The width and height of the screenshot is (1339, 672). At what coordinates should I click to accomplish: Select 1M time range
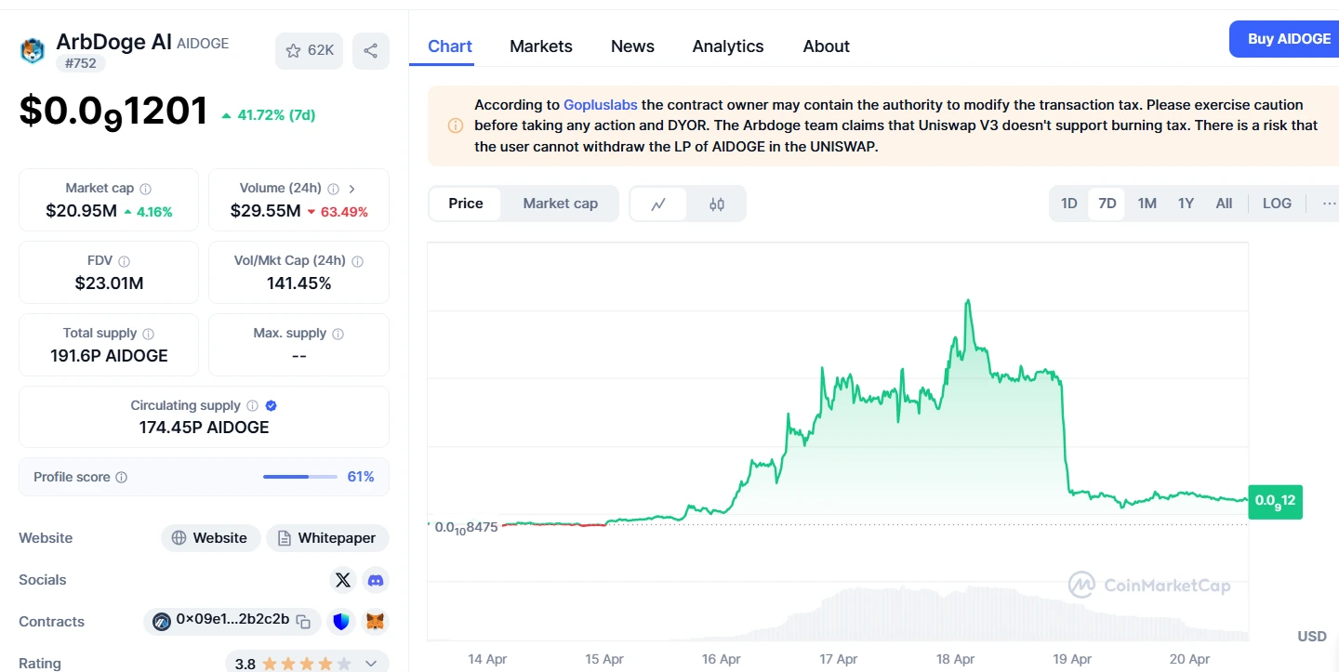1147,204
